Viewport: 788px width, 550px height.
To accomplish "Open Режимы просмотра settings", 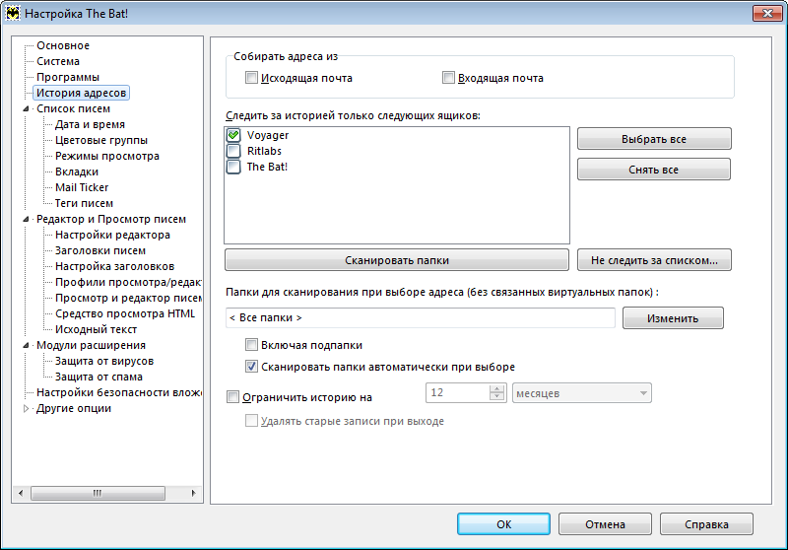I will click(x=107, y=156).
